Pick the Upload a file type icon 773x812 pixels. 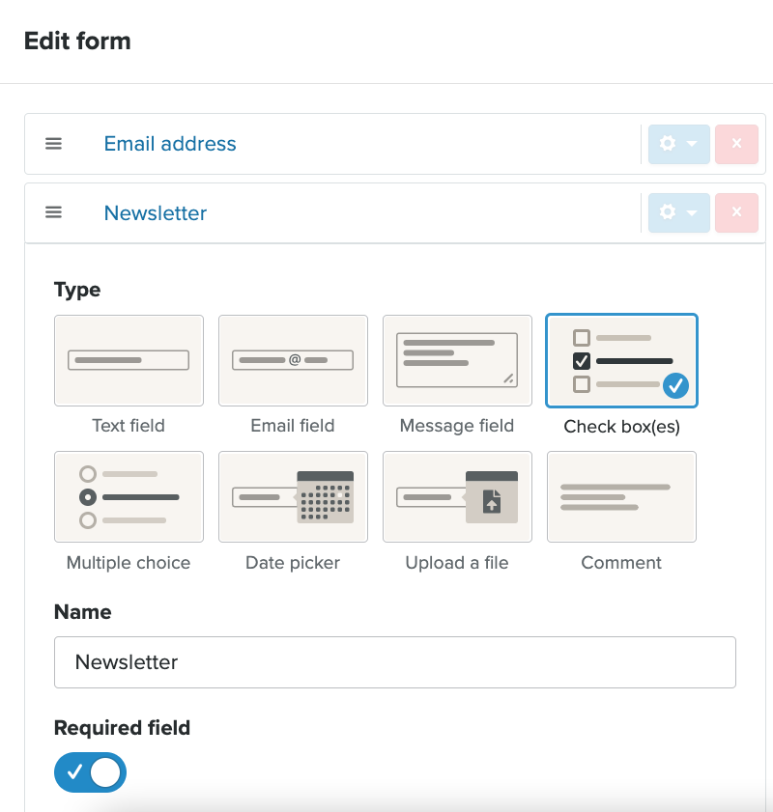click(457, 496)
